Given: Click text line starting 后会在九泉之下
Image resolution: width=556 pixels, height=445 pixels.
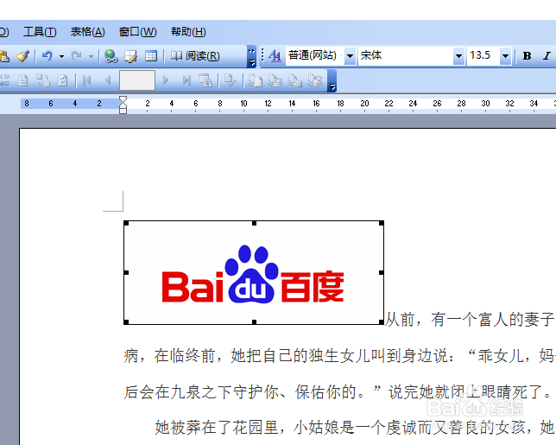Looking at the screenshot, I should coord(337,391).
